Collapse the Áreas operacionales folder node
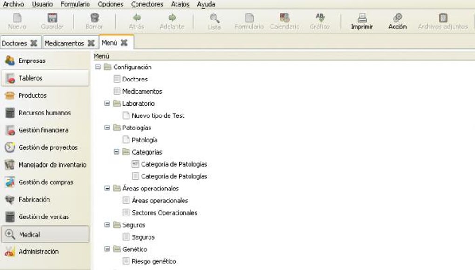Screen dimensions: 475x270 107,188
